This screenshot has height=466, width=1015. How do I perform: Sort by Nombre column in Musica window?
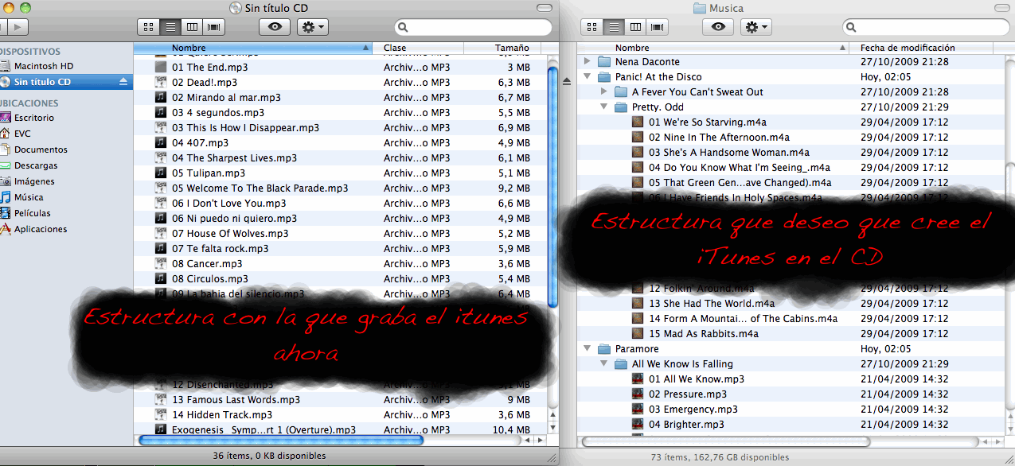point(713,48)
